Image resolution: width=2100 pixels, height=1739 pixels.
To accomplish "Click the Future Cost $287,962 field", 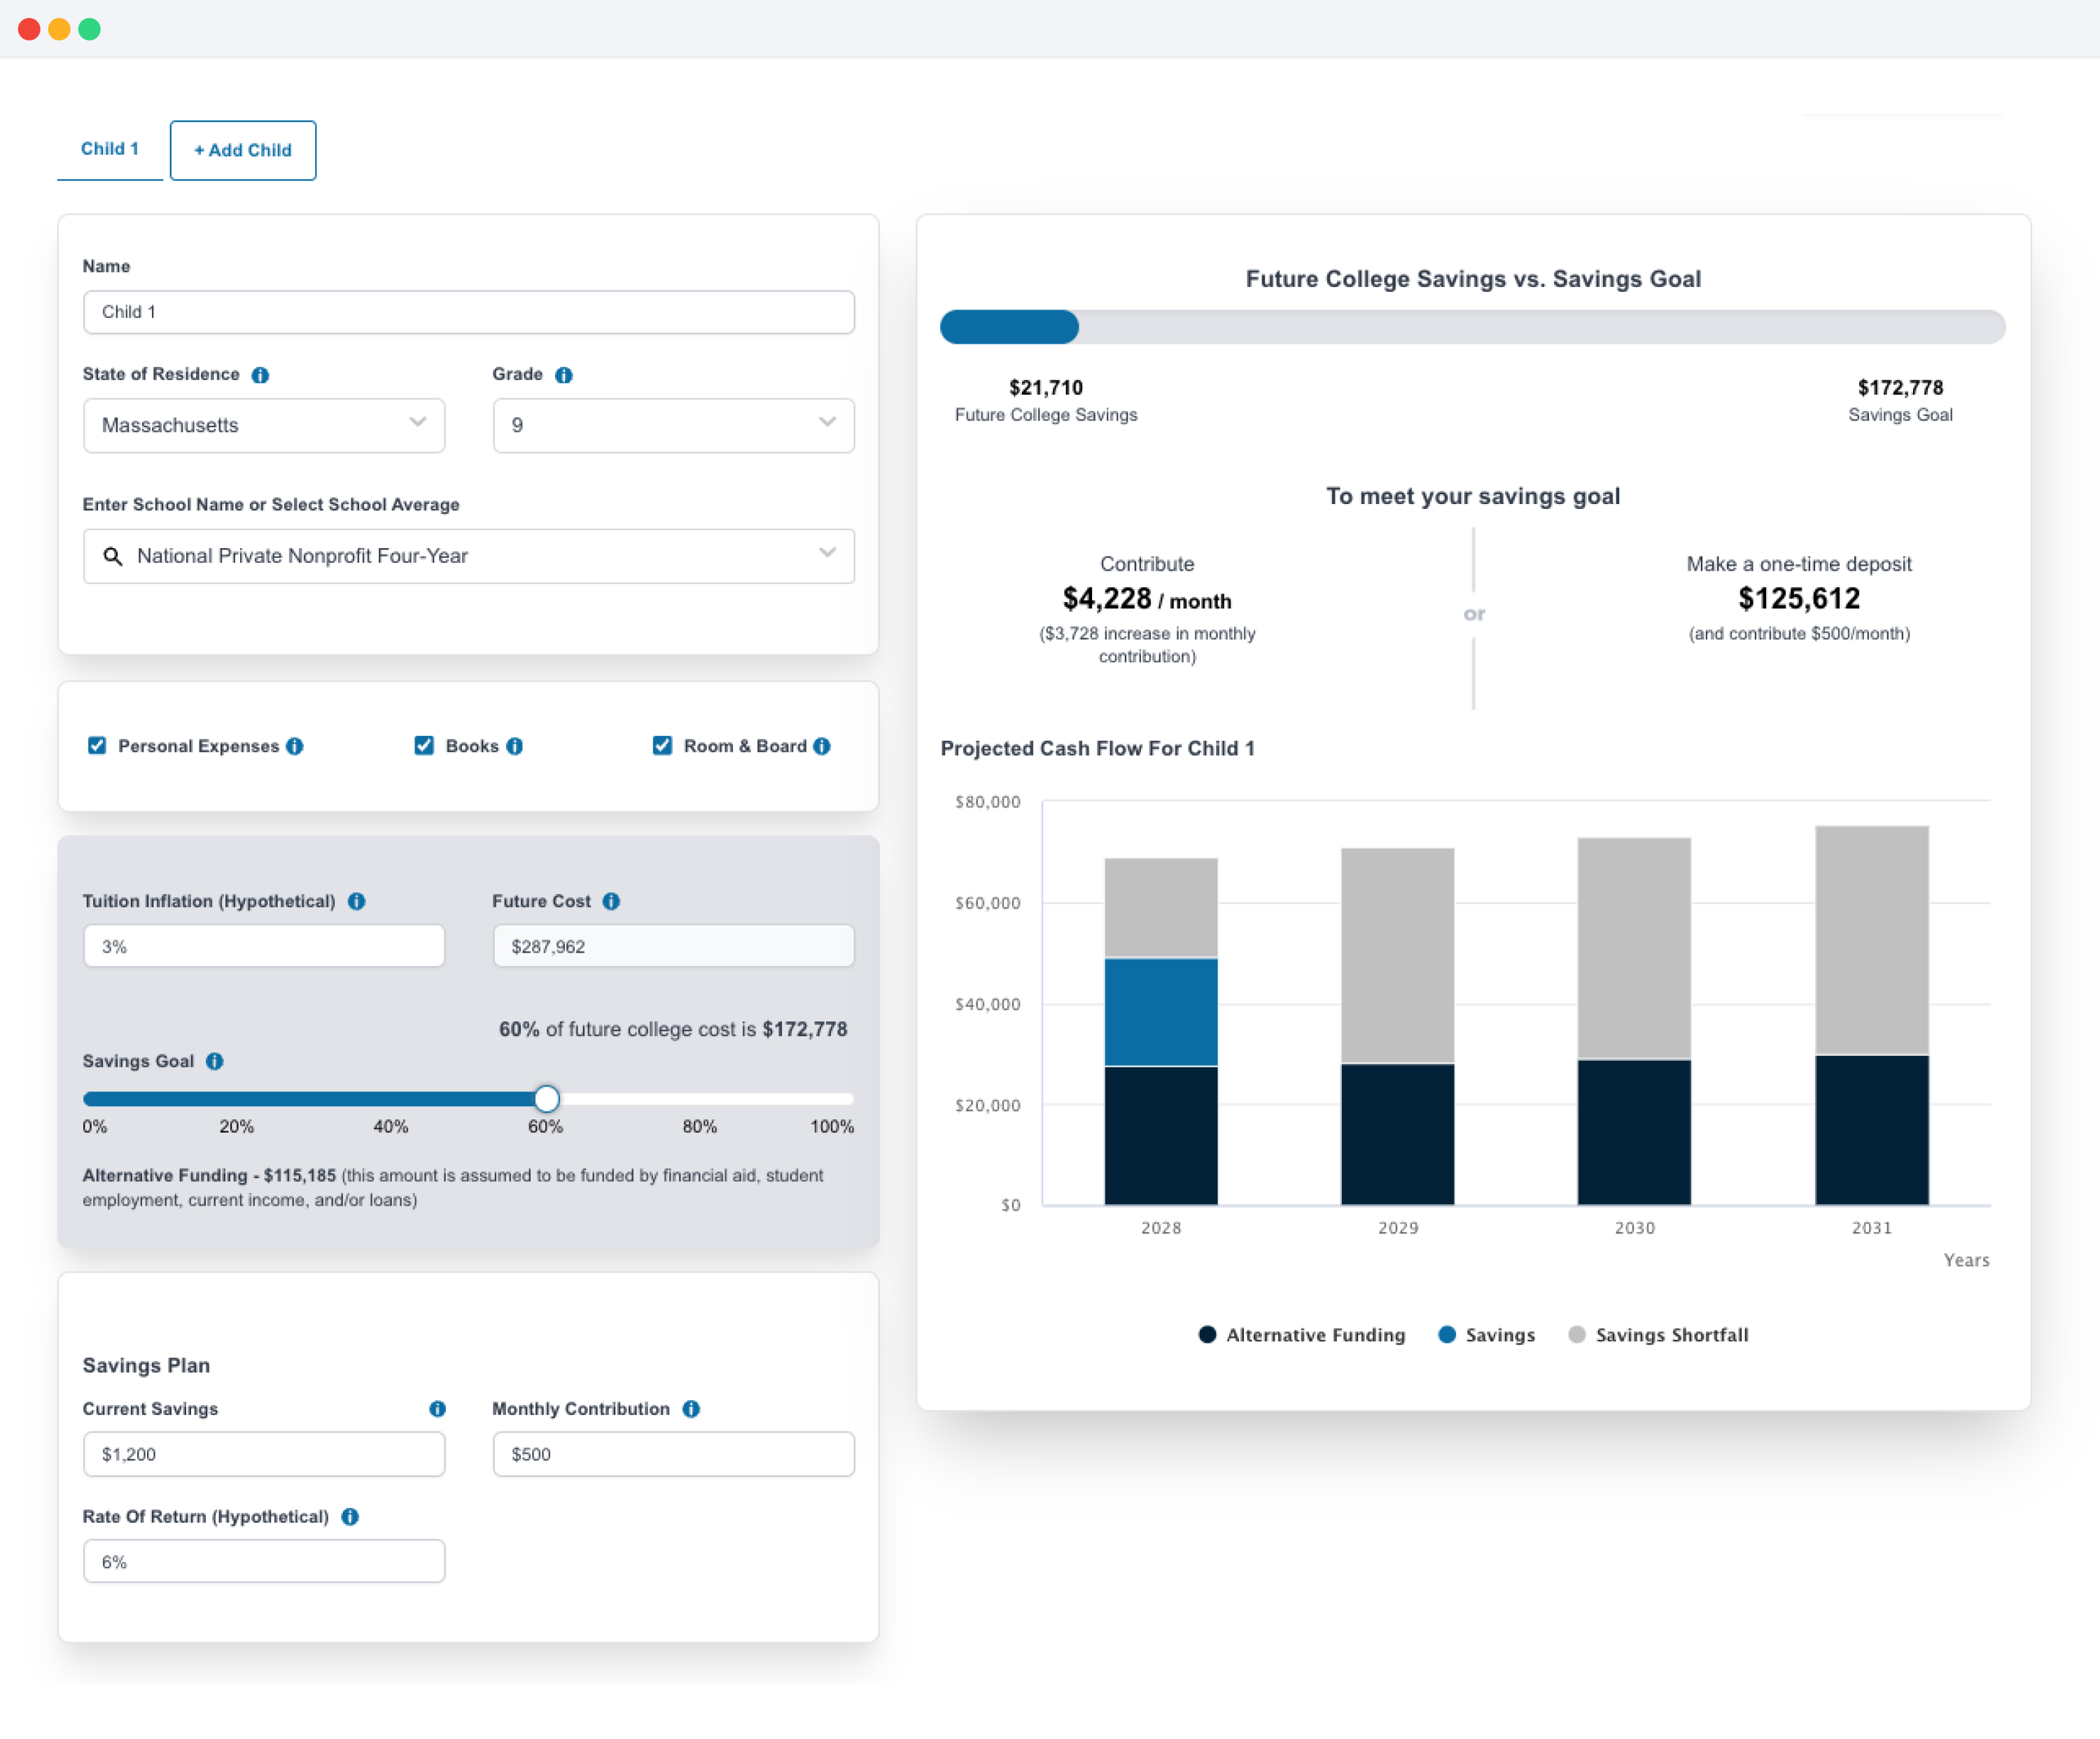I will [x=674, y=946].
